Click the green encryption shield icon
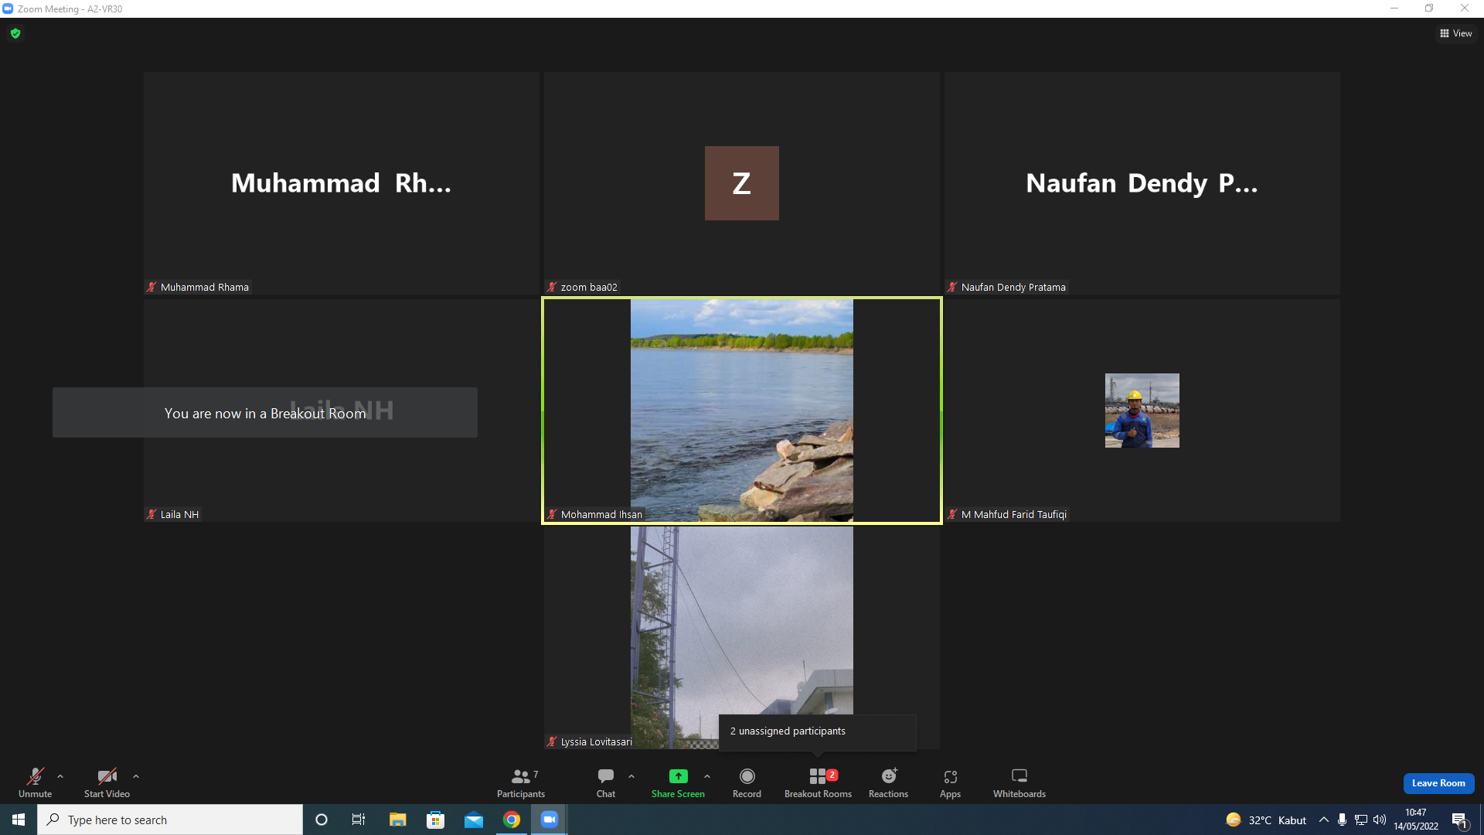Viewport: 1484px width, 835px height. click(15, 33)
